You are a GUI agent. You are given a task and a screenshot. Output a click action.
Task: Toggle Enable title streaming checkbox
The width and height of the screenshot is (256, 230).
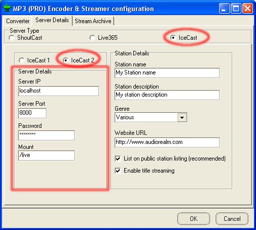(118, 171)
